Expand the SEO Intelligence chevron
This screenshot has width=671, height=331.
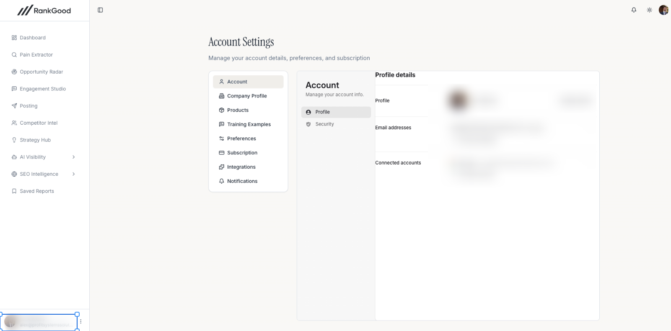[x=74, y=174]
